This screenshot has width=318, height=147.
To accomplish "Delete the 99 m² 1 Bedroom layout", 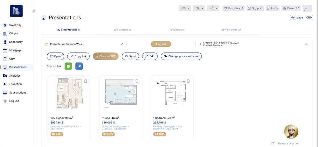I will 86,81.
